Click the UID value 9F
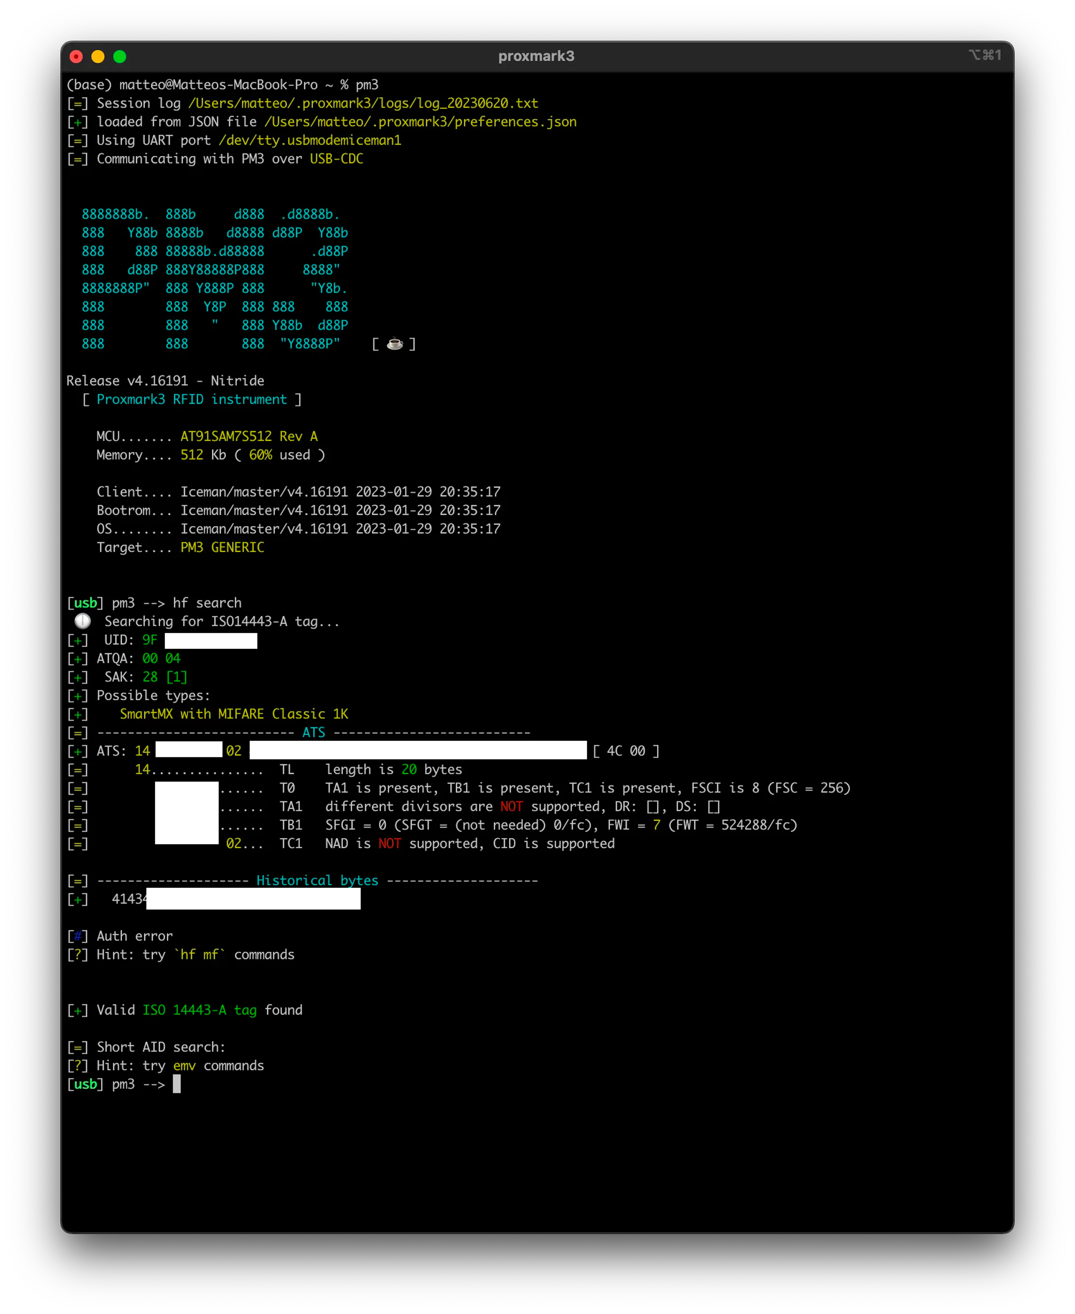This screenshot has height=1314, width=1075. tap(150, 640)
